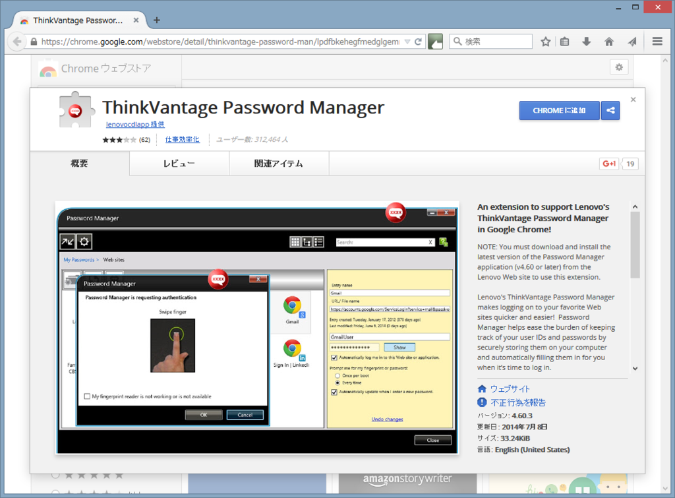Click the Undo changes link
The image size is (675, 498).
pyautogui.click(x=387, y=419)
